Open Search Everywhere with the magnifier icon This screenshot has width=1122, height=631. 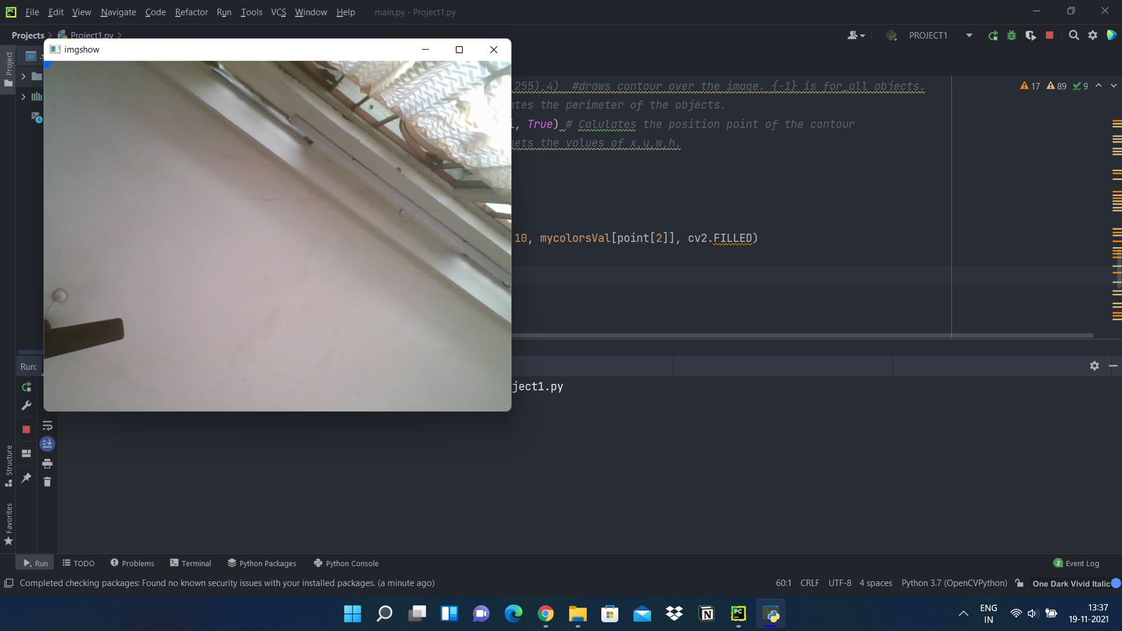[x=1074, y=35]
